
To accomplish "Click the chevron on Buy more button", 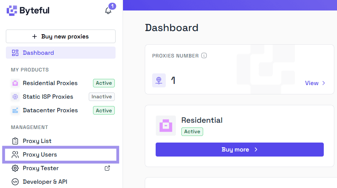I will click(x=256, y=150).
